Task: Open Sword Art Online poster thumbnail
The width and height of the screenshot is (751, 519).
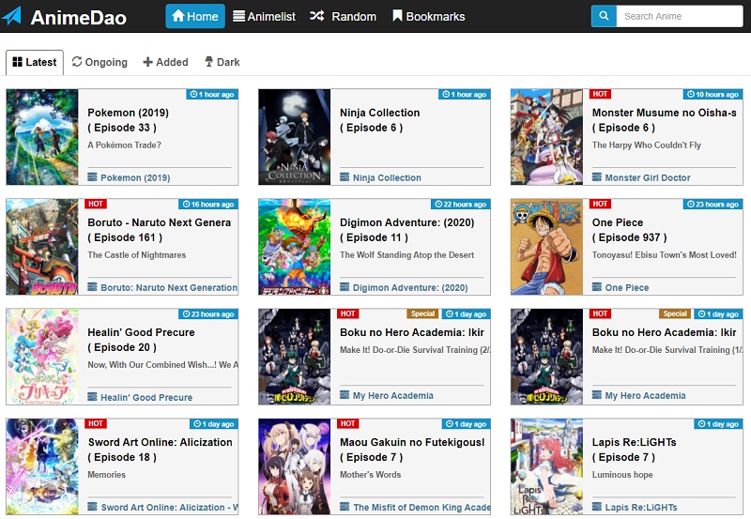Action: pyautogui.click(x=42, y=466)
